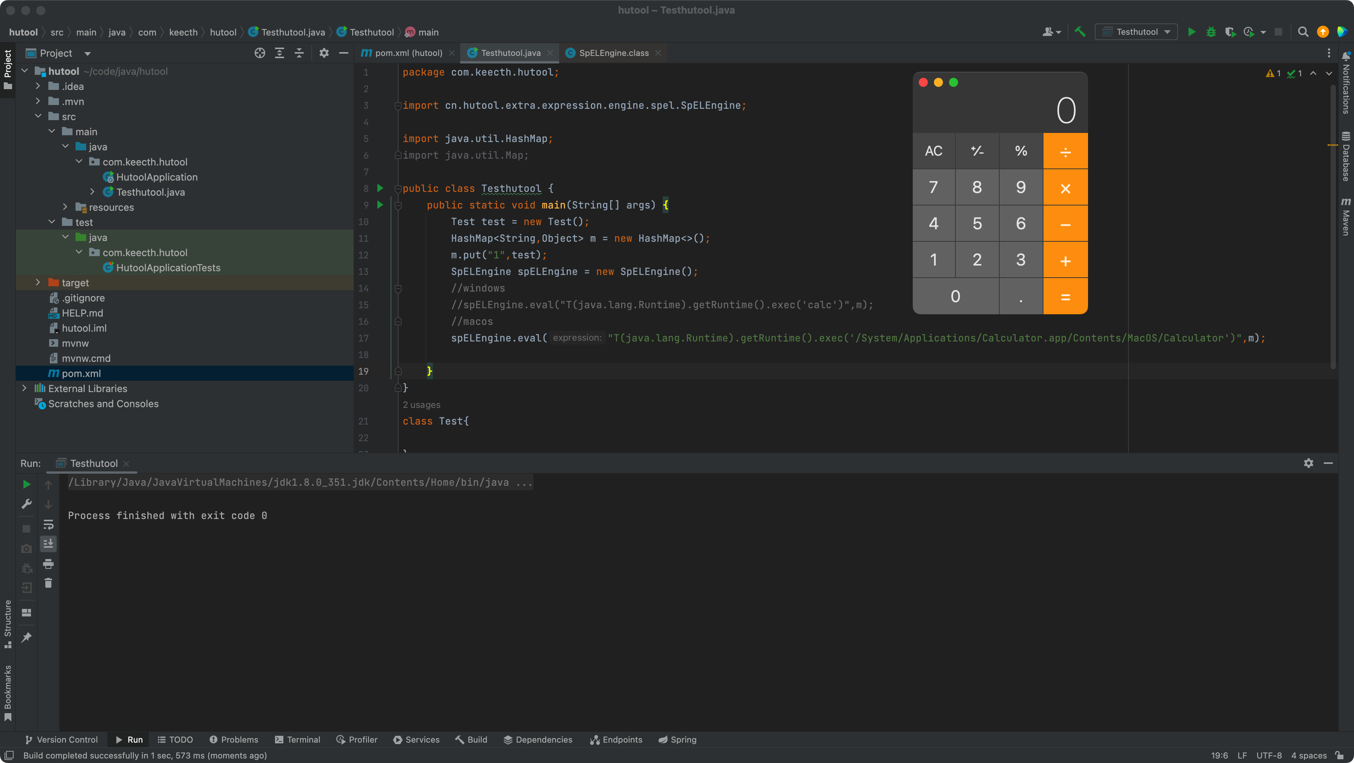Collapse the src folder in tree
This screenshot has height=763, width=1354.
pos(38,117)
